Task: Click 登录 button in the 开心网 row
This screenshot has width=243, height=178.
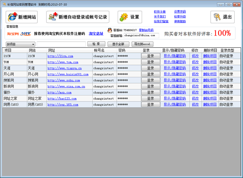Action: [x=151, y=74]
